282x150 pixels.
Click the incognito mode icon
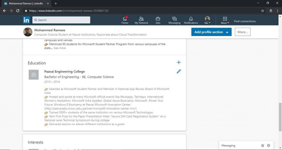(x=271, y=11)
